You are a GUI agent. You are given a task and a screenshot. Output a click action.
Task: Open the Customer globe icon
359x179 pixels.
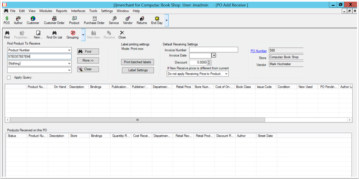(x=33, y=20)
